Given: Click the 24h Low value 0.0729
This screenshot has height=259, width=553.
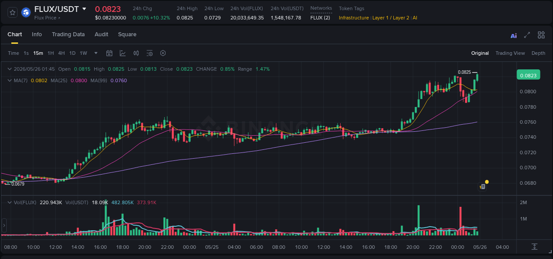Looking at the screenshot, I should pos(211,18).
